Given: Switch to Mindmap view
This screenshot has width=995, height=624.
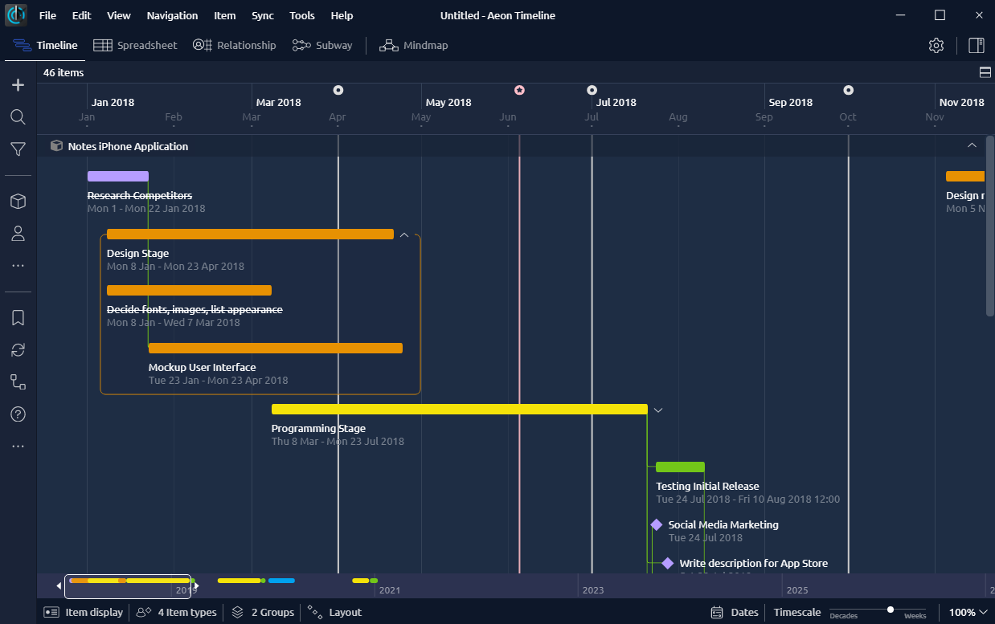Looking at the screenshot, I should (x=414, y=45).
